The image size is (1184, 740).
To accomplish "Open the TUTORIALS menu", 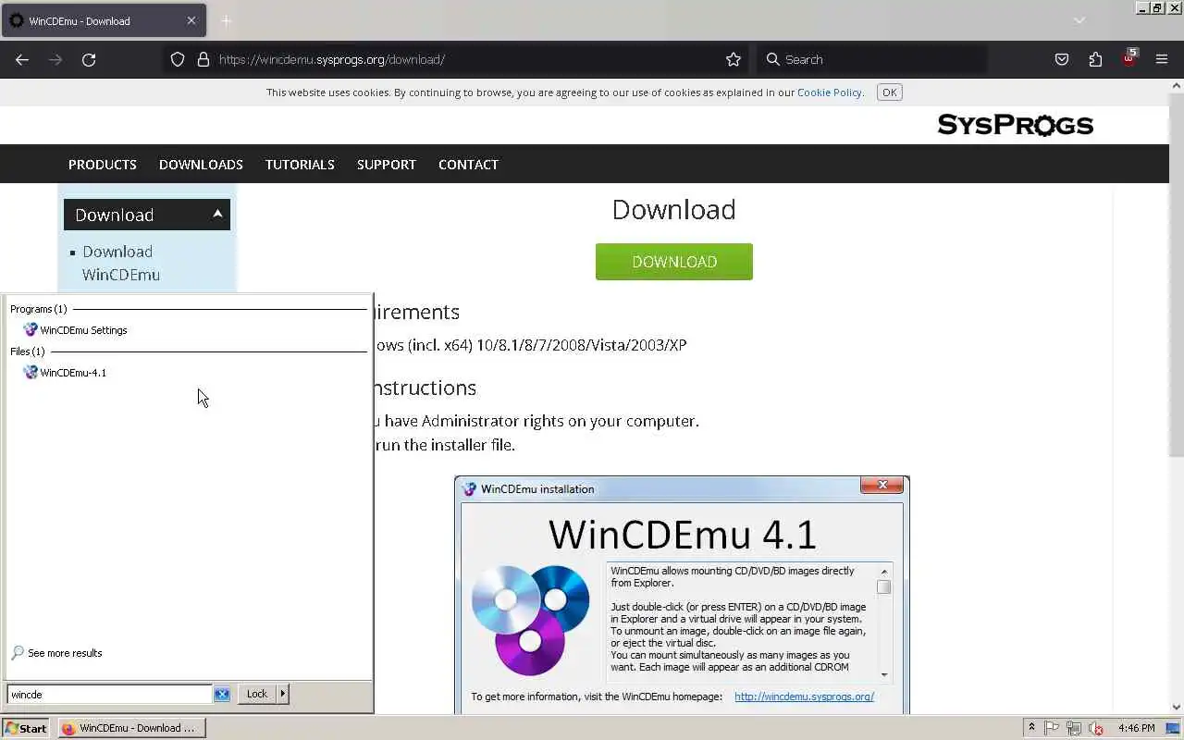I will click(x=300, y=165).
